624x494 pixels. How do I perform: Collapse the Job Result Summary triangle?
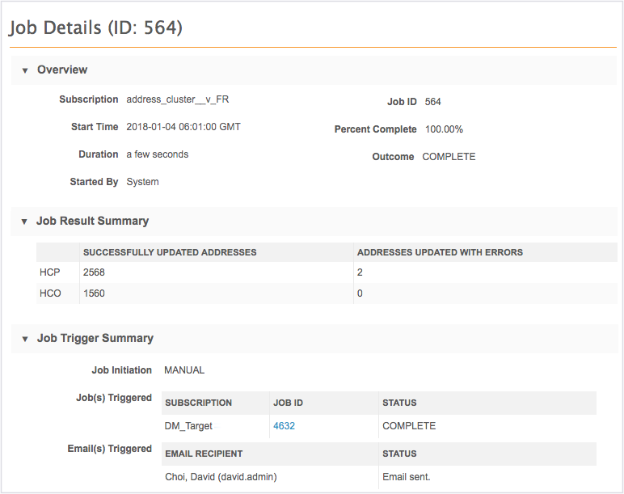click(25, 221)
